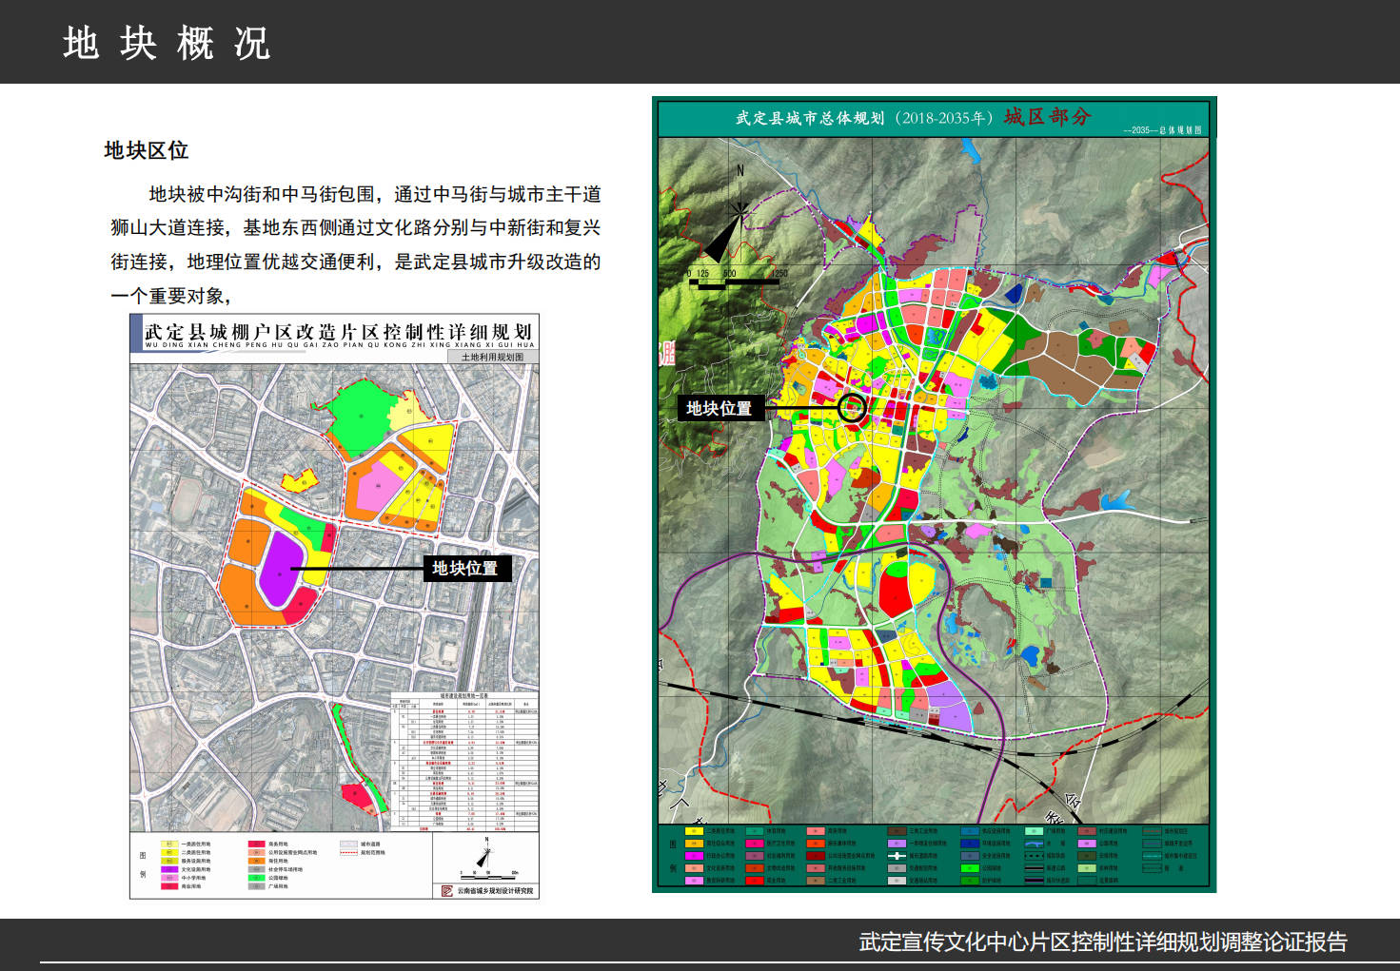Click the scale bar on the right map
The image size is (1400, 971).
click(737, 281)
